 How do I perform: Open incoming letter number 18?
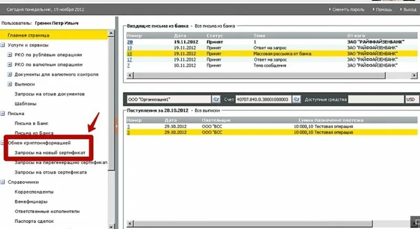[130, 54]
